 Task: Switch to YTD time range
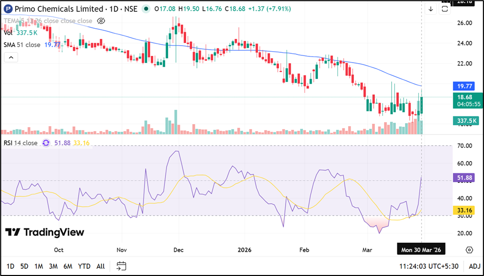[84, 266]
